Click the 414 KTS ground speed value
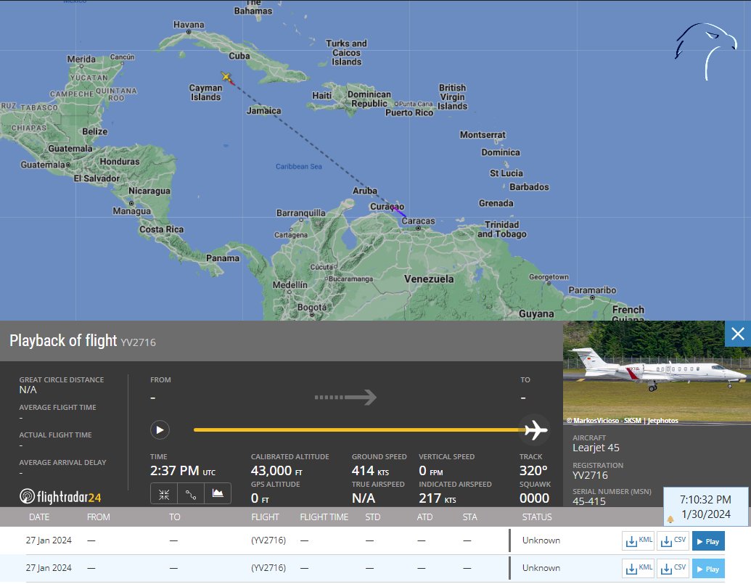751x584 pixels. [370, 471]
